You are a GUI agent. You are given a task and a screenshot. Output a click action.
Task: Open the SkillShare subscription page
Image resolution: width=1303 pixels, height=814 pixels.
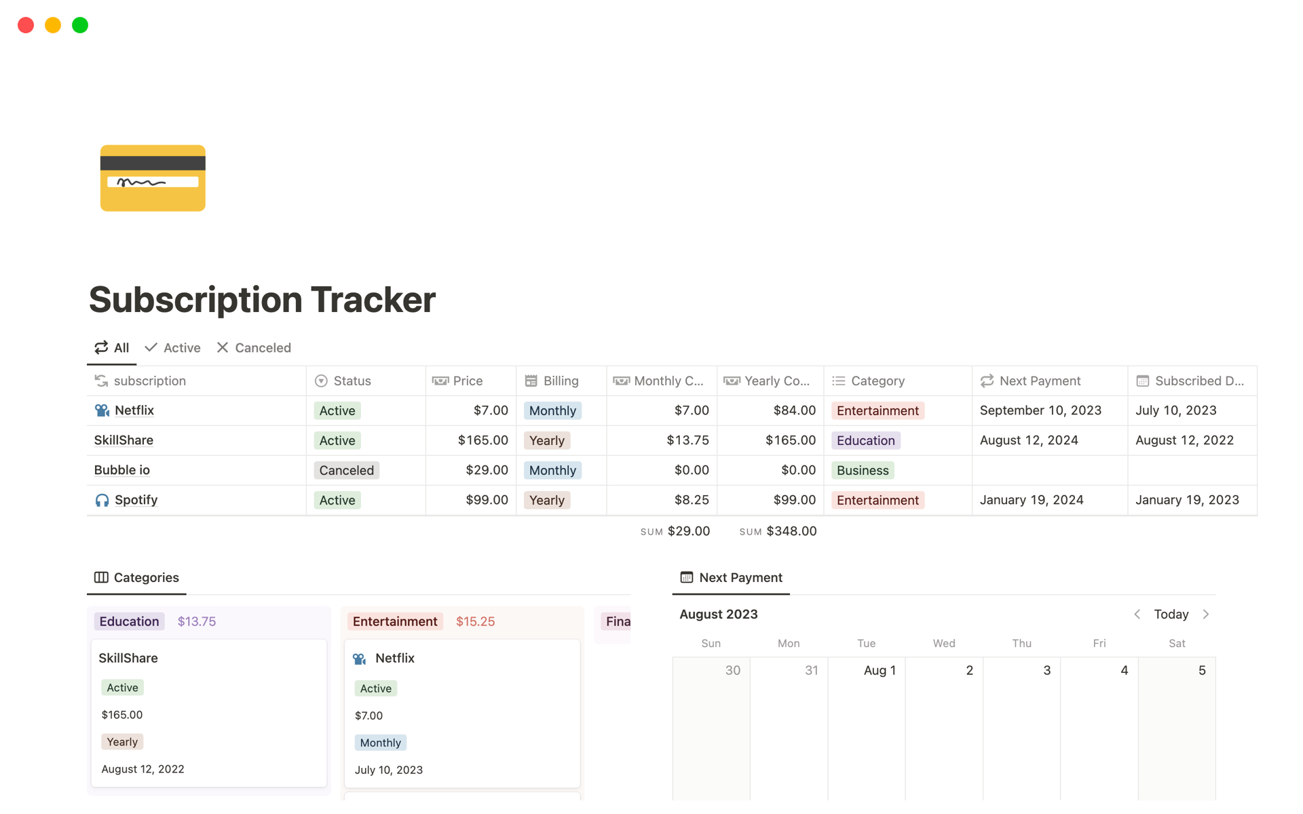click(x=124, y=440)
